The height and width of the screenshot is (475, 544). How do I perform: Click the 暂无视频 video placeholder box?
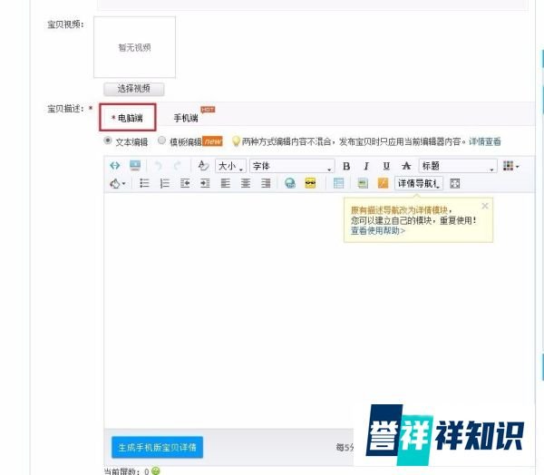point(134,47)
